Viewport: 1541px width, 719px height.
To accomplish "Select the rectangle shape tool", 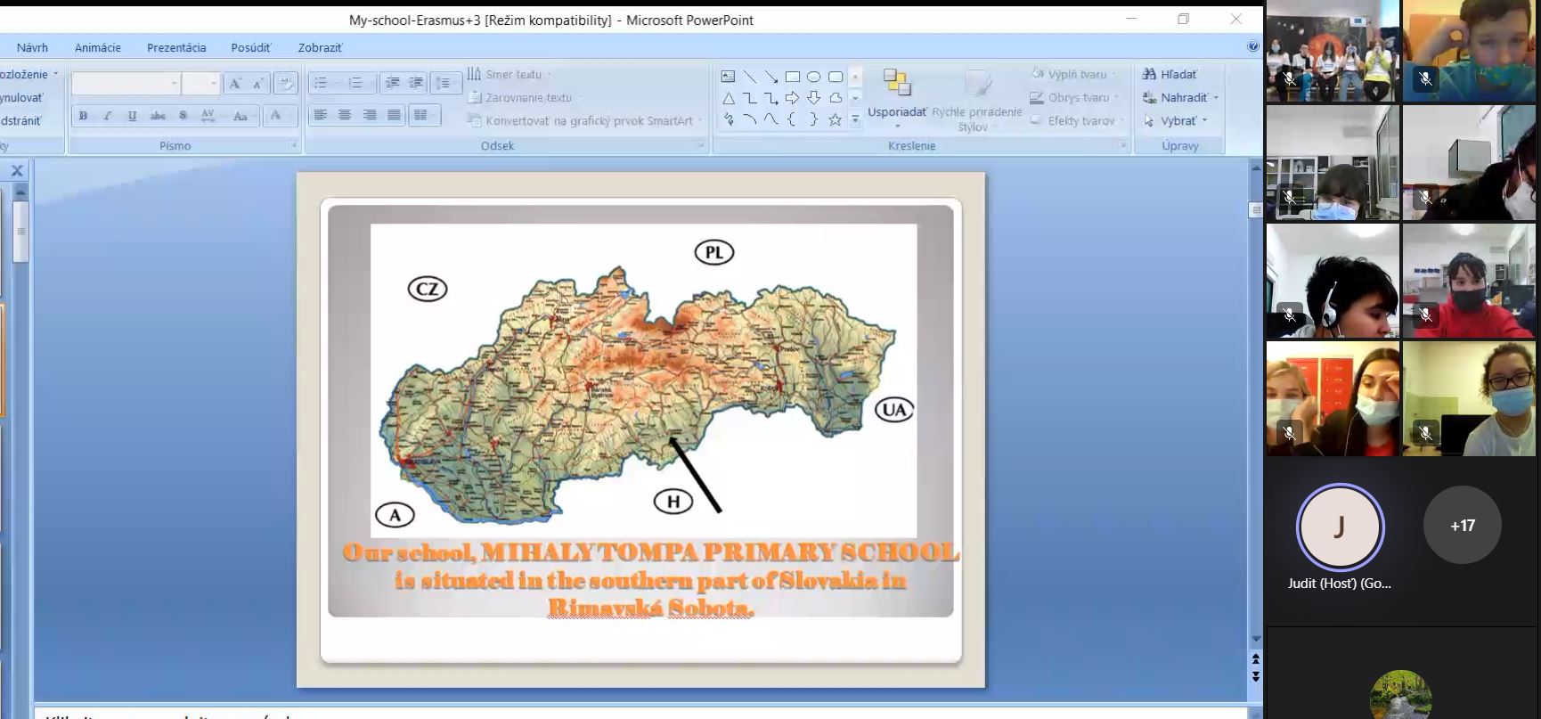I will [x=792, y=77].
